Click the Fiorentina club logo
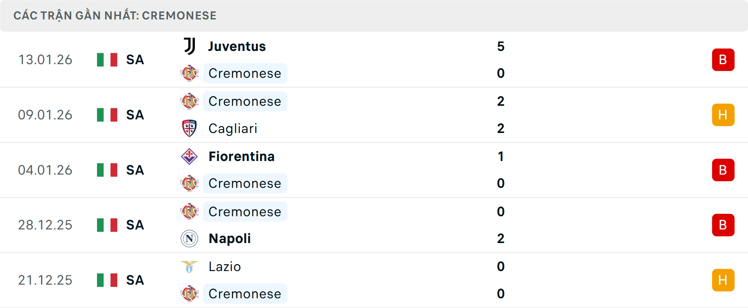The width and height of the screenshot is (748, 308). pyautogui.click(x=189, y=156)
